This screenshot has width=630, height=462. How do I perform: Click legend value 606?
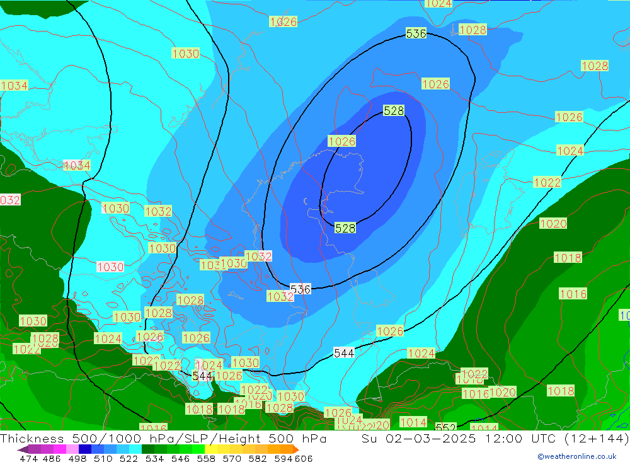(x=304, y=458)
